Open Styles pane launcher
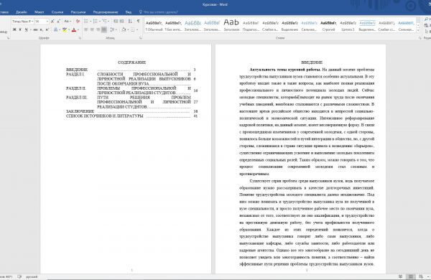The width and height of the screenshot is (431, 280). 420,38
